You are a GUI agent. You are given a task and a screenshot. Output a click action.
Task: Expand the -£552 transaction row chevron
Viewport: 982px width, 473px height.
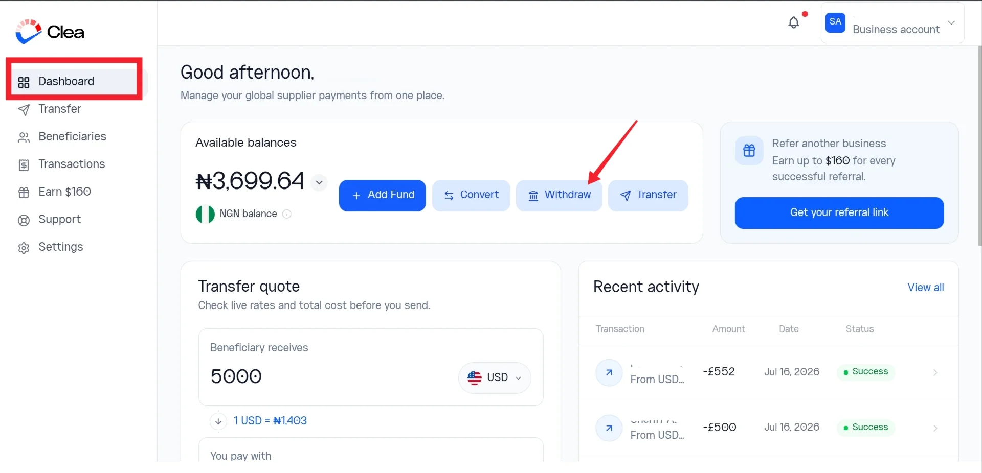pyautogui.click(x=935, y=373)
